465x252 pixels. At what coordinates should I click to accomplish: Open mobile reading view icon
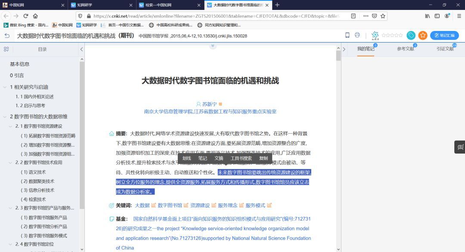pos(347,35)
